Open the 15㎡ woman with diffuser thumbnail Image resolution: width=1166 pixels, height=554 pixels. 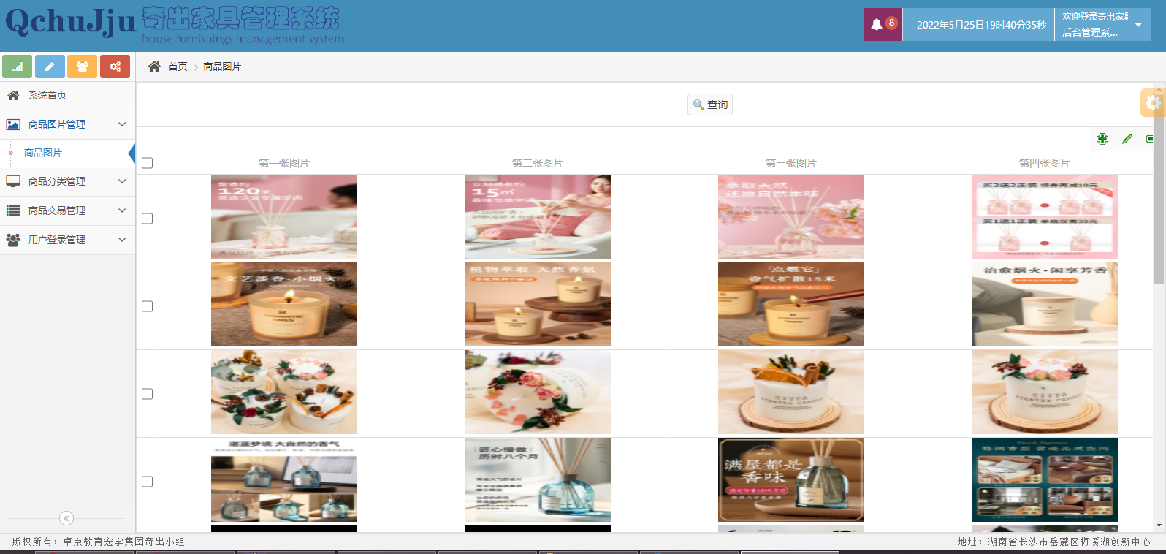tap(538, 216)
